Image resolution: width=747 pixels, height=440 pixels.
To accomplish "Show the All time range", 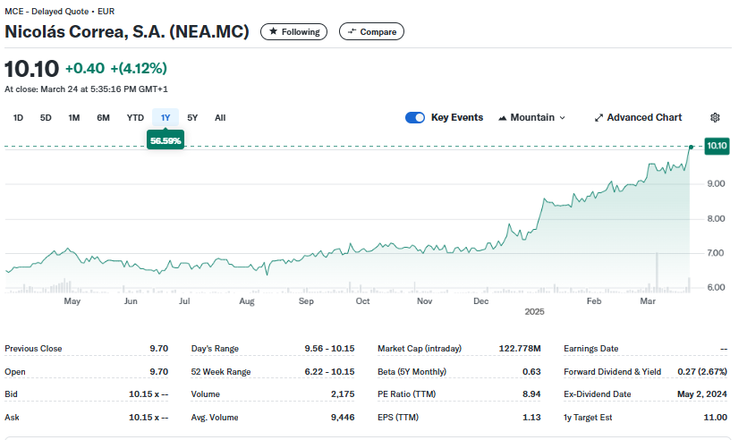I will tap(220, 118).
